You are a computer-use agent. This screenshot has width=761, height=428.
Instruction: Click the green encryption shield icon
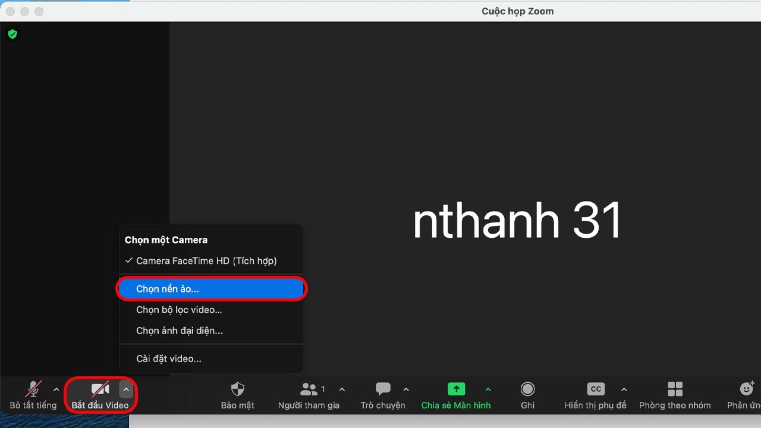[x=12, y=34]
